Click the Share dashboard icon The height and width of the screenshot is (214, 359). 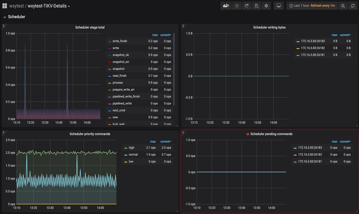click(246, 6)
